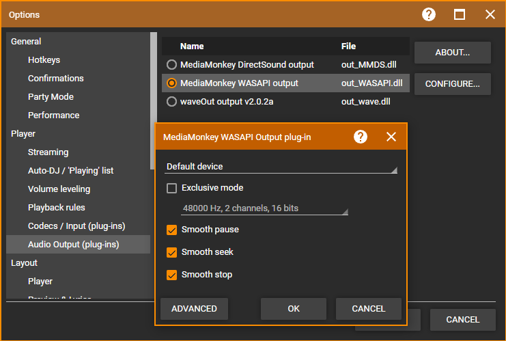Open the Volume leveling options page

click(x=59, y=189)
